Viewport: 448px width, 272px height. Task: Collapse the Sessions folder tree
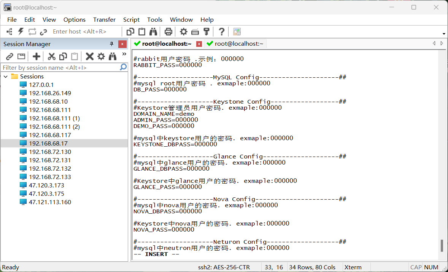pos(6,77)
